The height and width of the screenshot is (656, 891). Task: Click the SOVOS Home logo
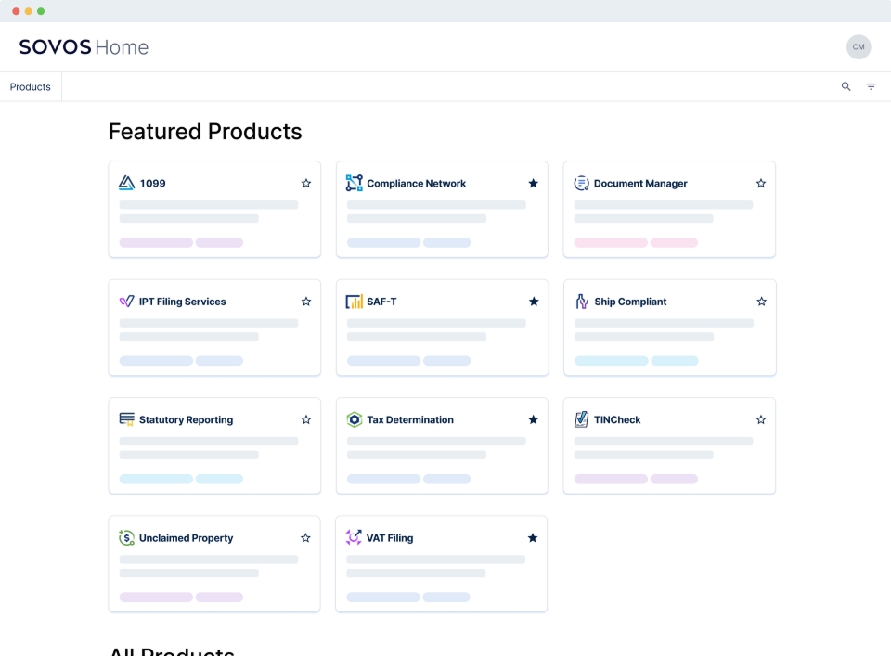[x=84, y=47]
